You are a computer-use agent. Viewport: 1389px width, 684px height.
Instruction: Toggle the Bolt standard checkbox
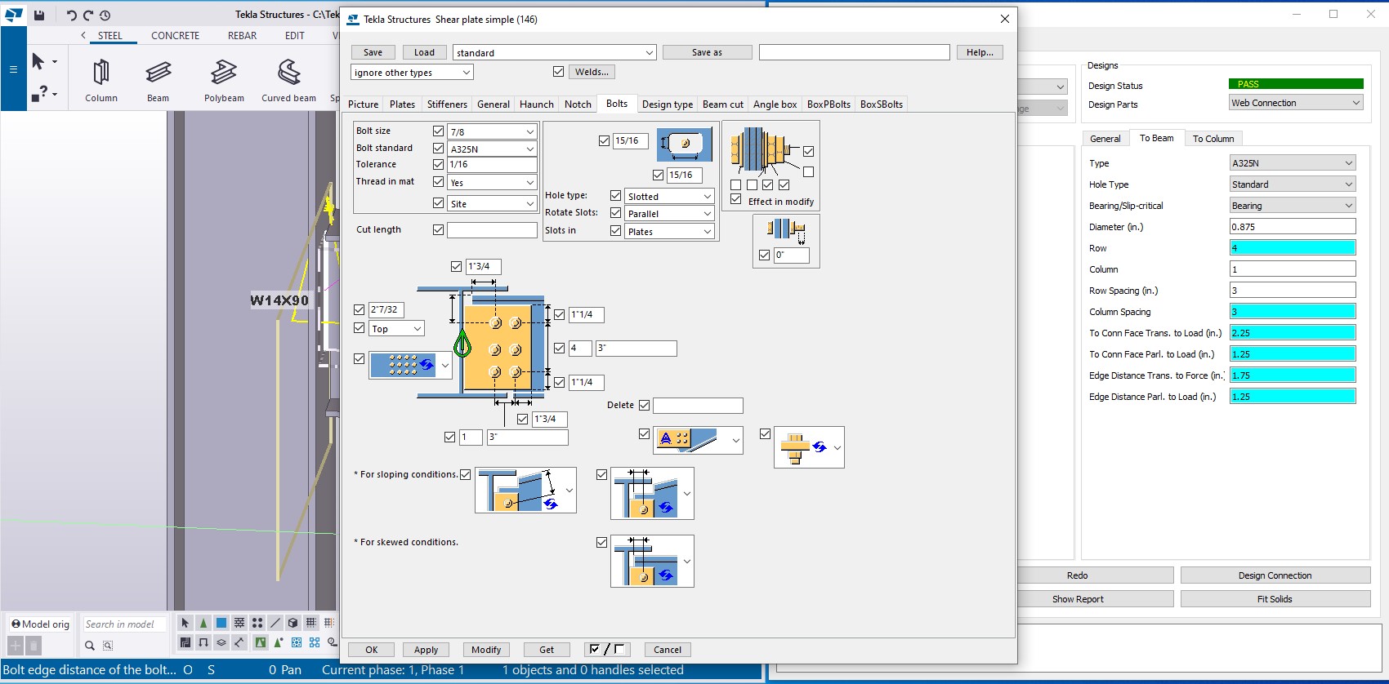[x=438, y=148]
